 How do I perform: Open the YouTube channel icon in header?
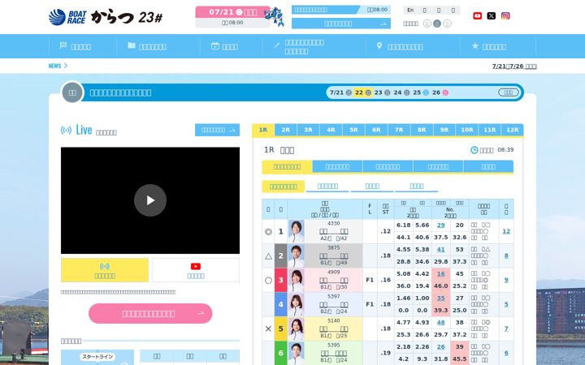(x=477, y=15)
